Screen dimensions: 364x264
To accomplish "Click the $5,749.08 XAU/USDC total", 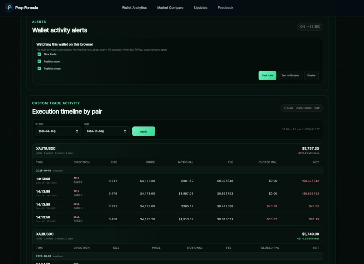I will [x=310, y=234].
